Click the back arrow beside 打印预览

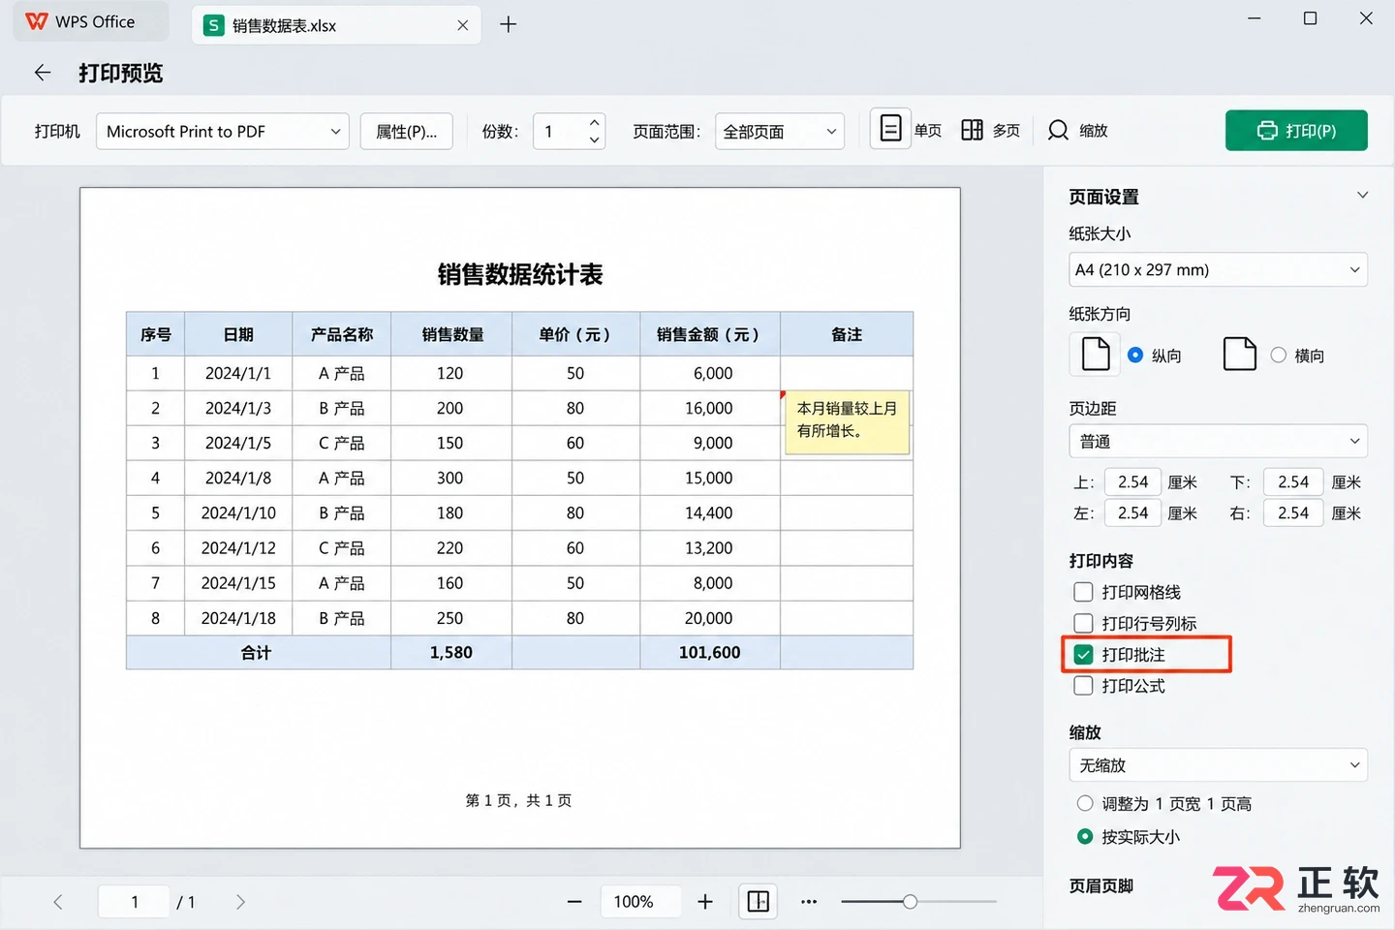43,73
